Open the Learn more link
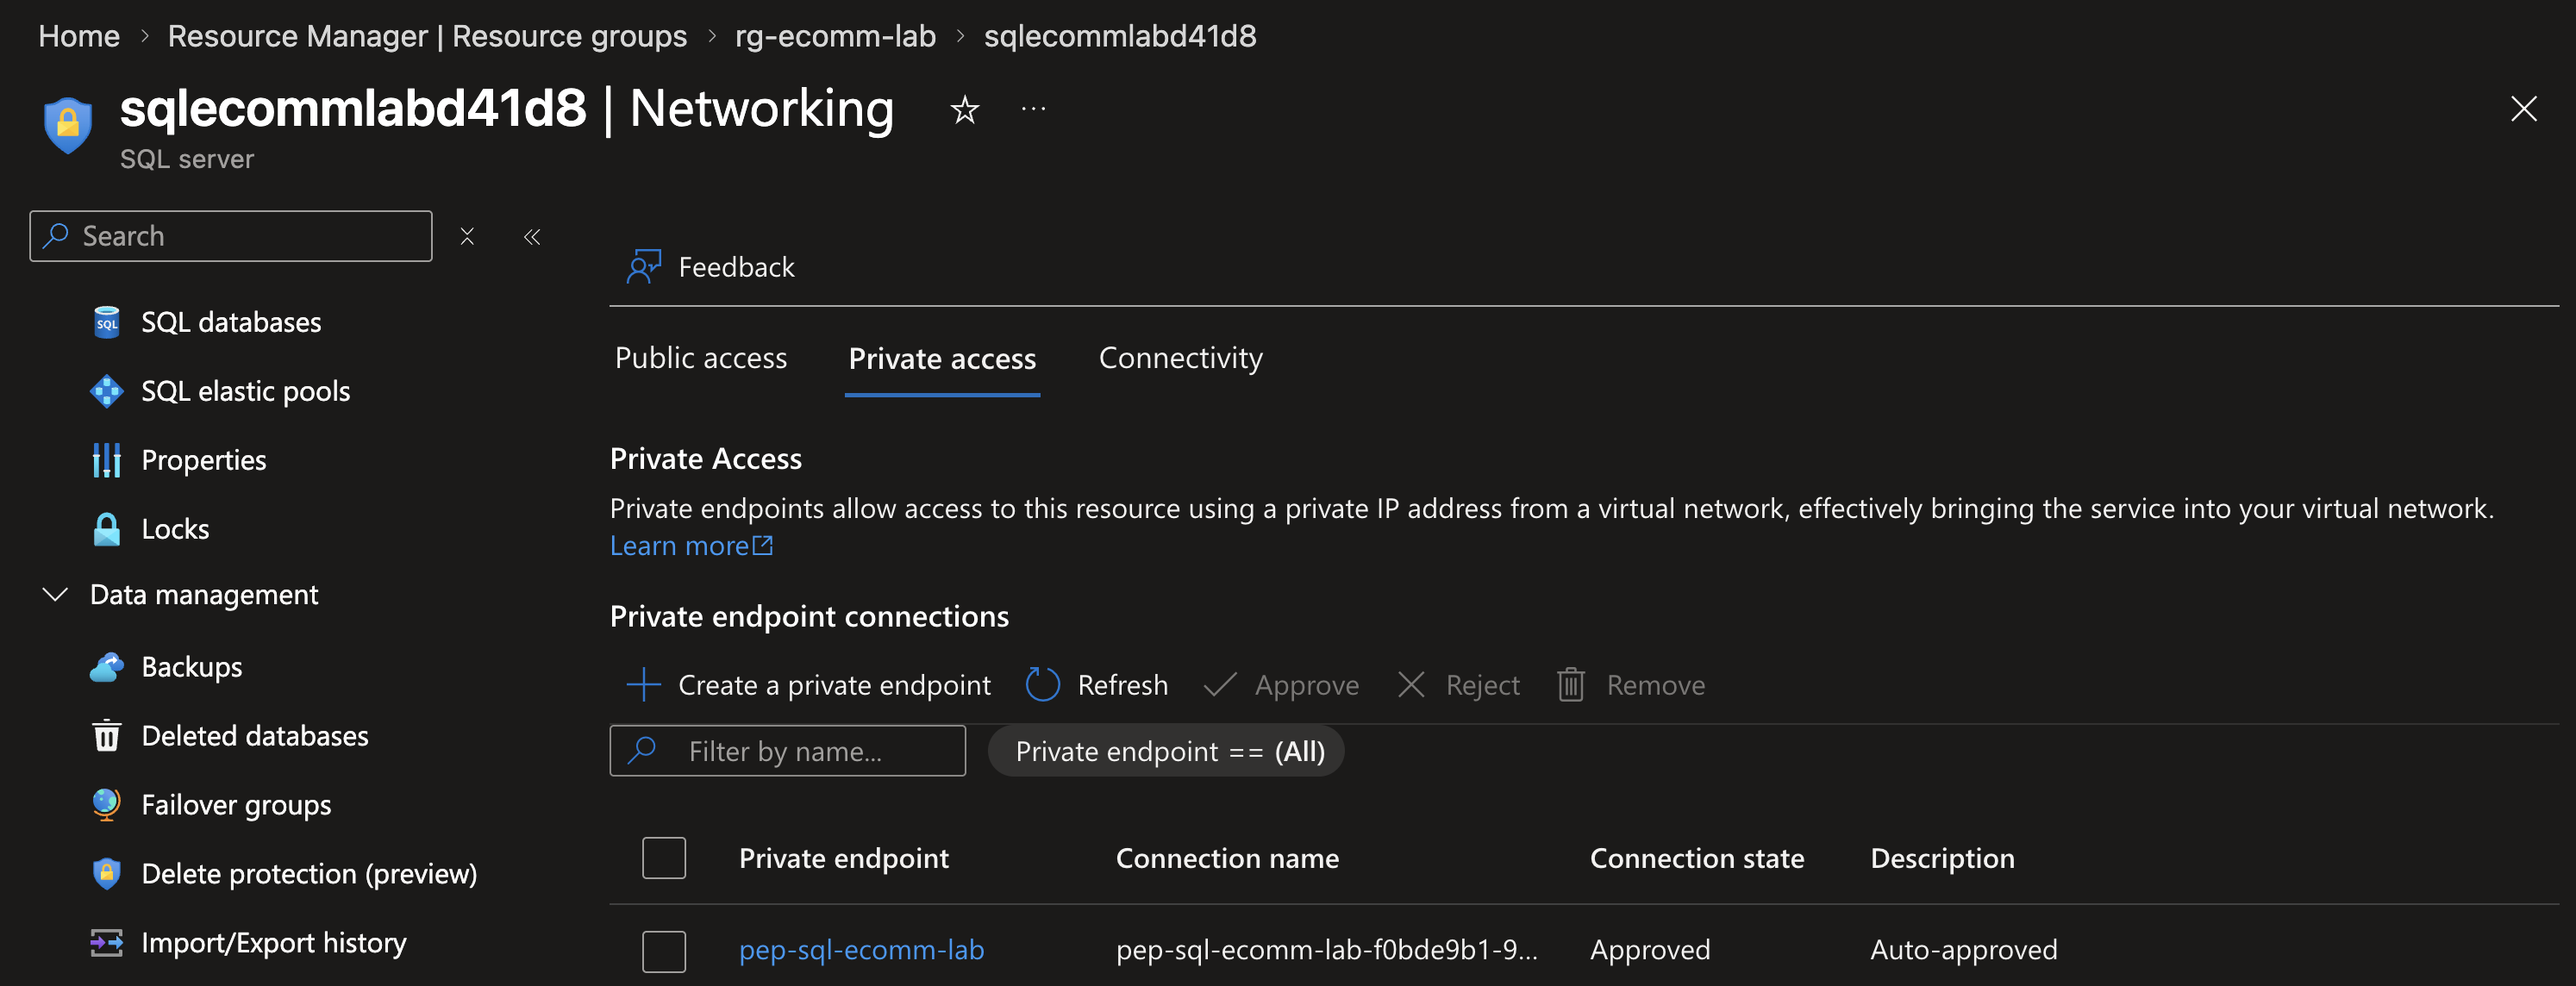Viewport: 2576px width, 986px height. click(690, 546)
